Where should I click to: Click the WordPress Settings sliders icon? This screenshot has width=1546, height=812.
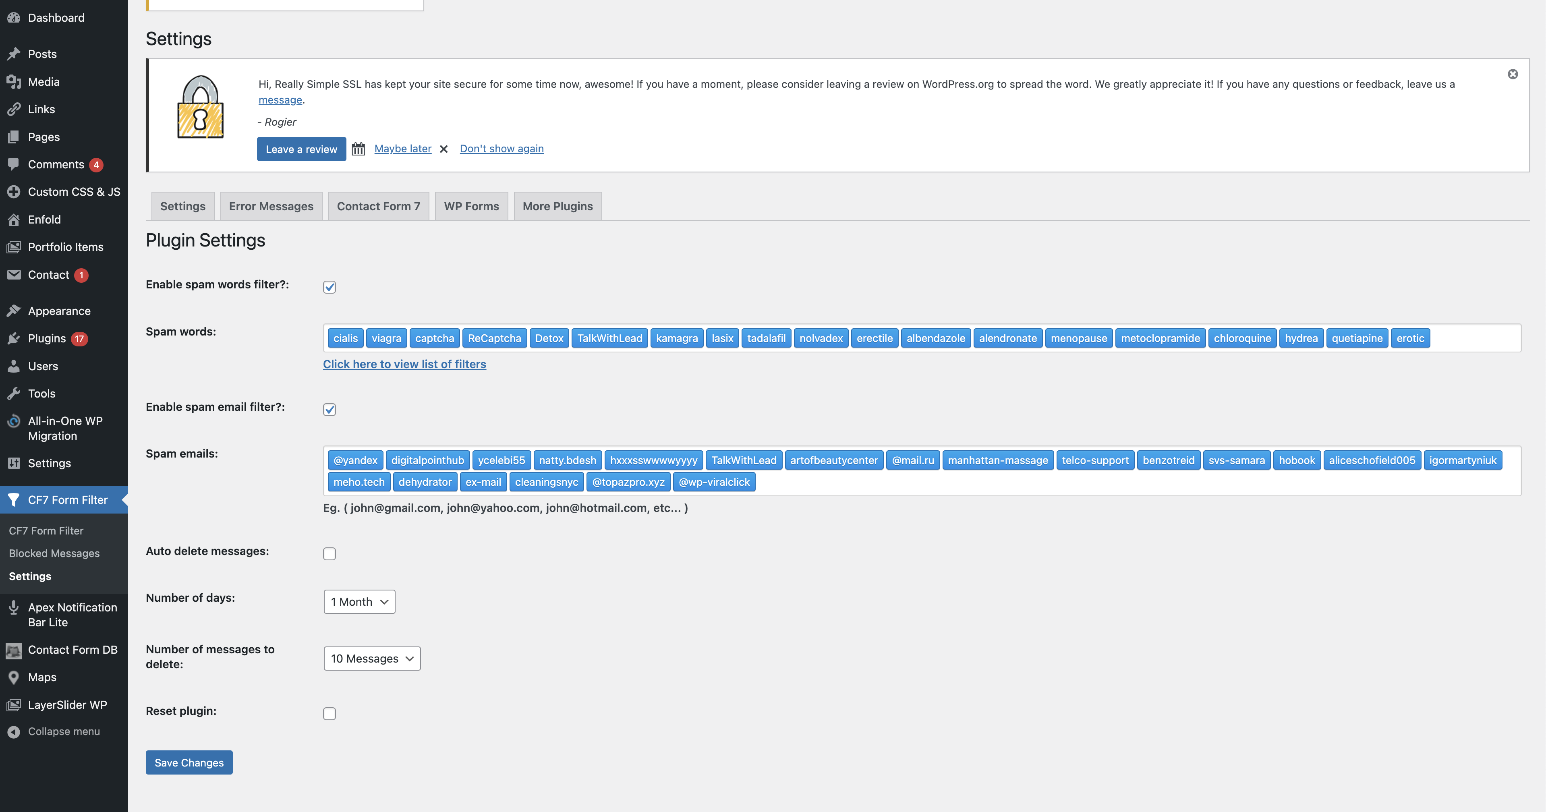tap(14, 463)
